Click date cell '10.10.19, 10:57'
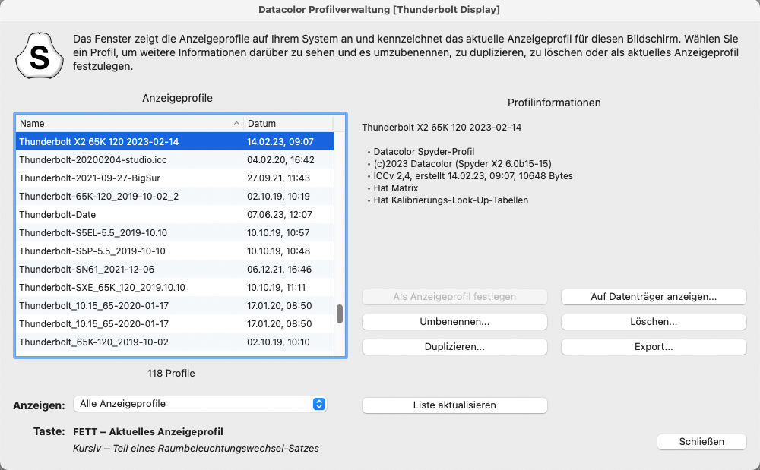 click(278, 233)
